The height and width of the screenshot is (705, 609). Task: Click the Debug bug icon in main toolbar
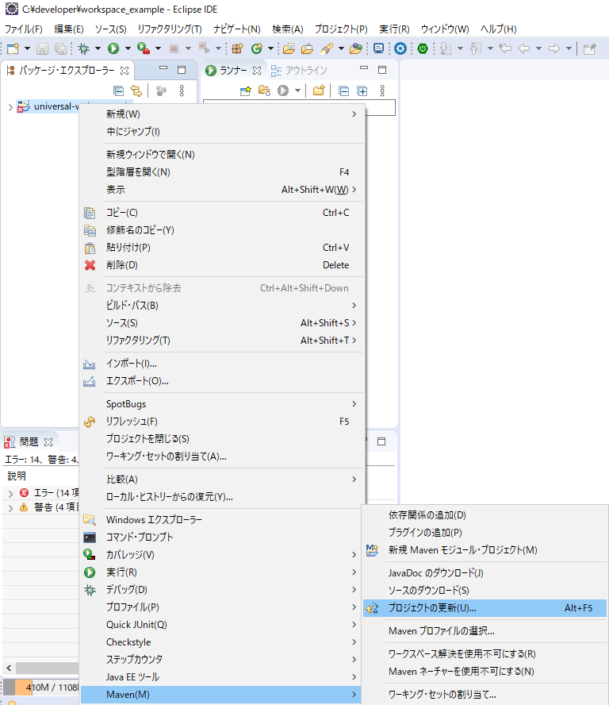(x=83, y=48)
